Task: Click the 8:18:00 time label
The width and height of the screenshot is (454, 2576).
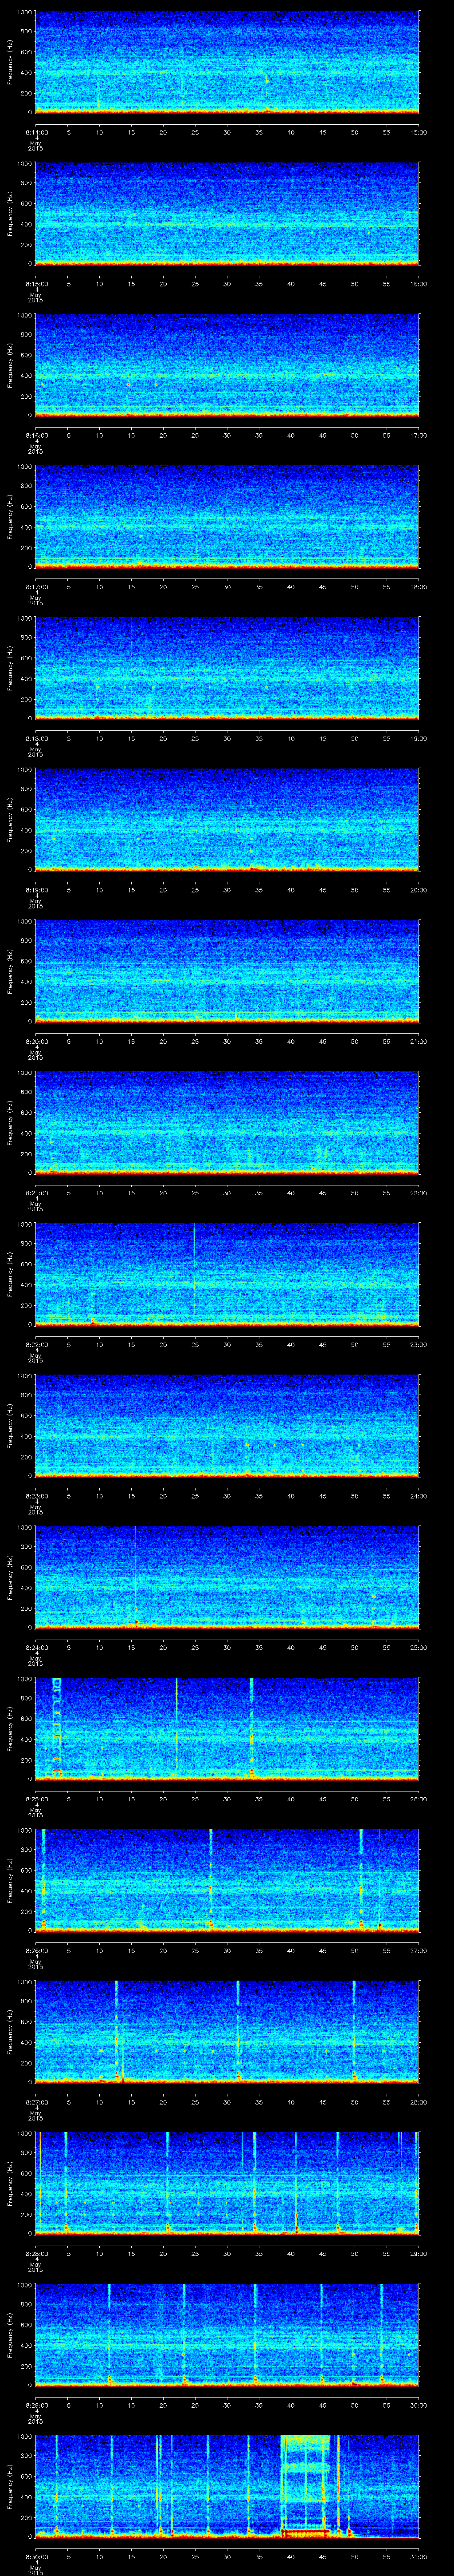Action: (x=35, y=738)
